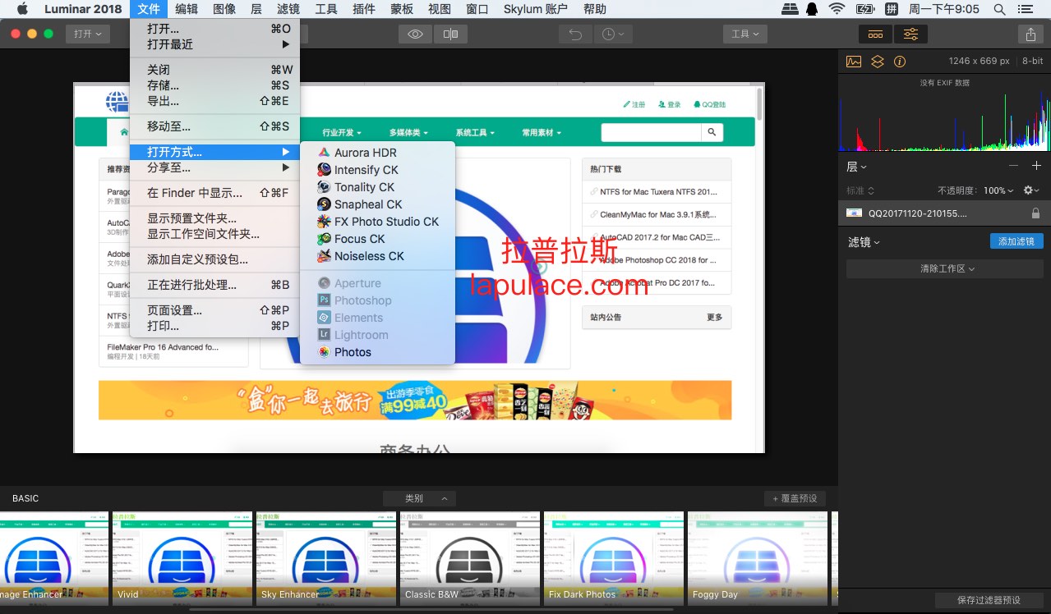Toggle the side panel sliders button
1051x614 pixels.
[x=911, y=34]
